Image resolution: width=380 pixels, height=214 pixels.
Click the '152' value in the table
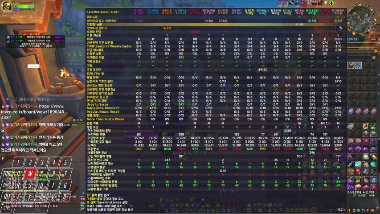[x=237, y=134]
